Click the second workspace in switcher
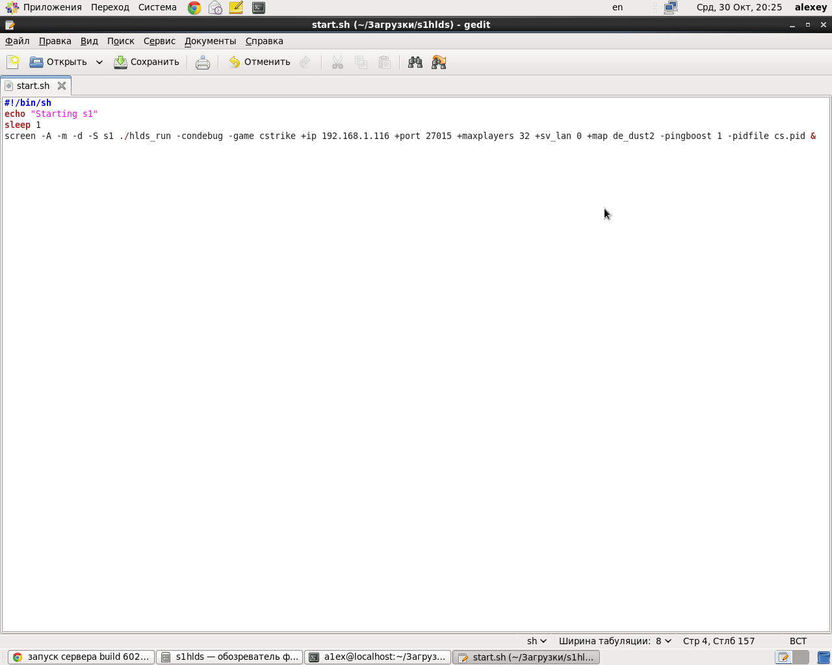 [x=801, y=657]
